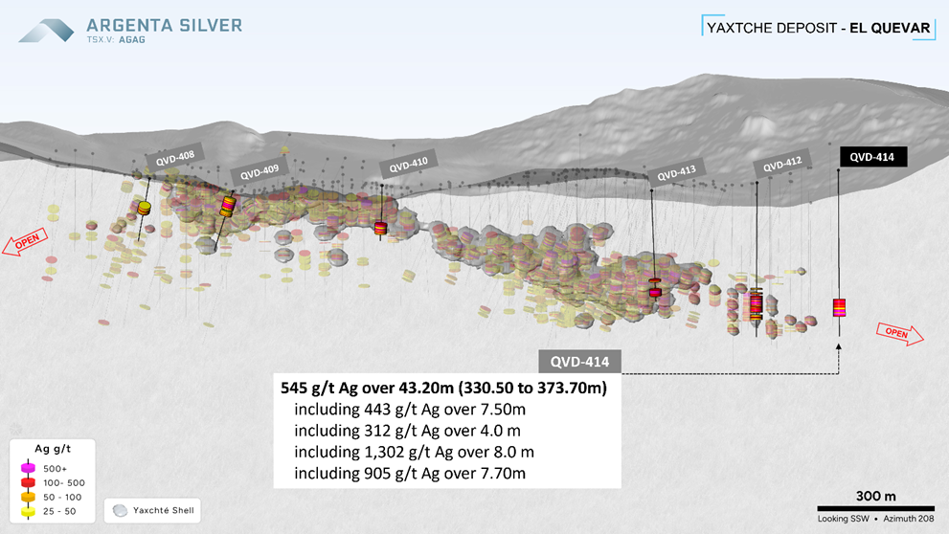Click the red 100-500 legend swatch
The image size is (949, 534).
(28, 482)
